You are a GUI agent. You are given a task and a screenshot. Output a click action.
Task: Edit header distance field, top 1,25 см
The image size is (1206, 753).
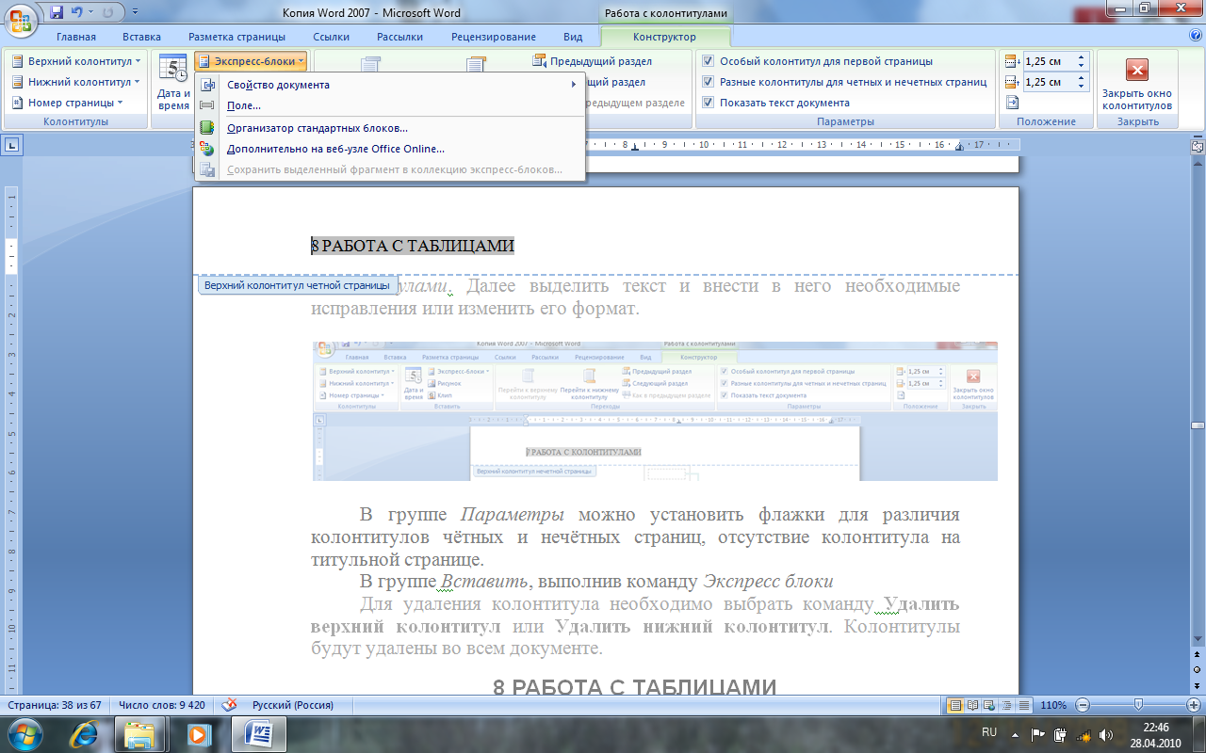[x=1049, y=61]
